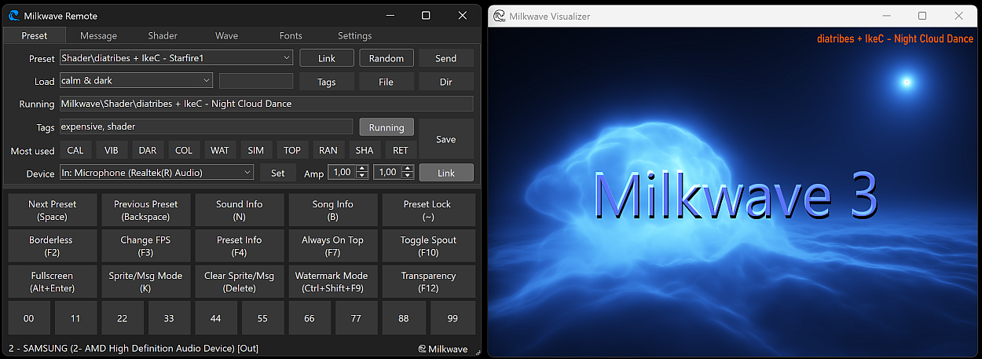Screen dimensions: 982x359
Task: Toggle Always On Top (F7)
Action: 333,246
